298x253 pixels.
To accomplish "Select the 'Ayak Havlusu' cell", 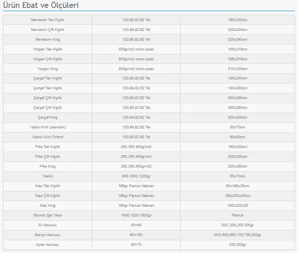I will (48, 245).
